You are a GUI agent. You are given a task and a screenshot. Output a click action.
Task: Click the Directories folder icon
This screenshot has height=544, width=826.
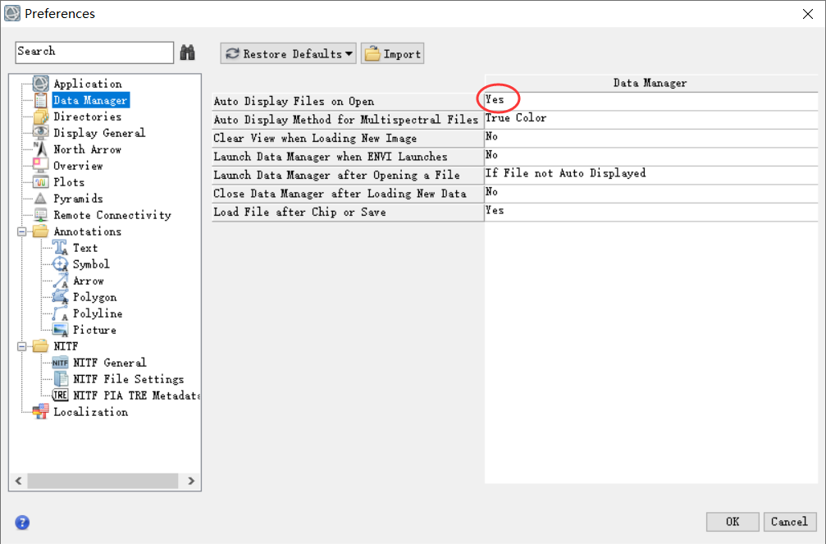pos(40,117)
